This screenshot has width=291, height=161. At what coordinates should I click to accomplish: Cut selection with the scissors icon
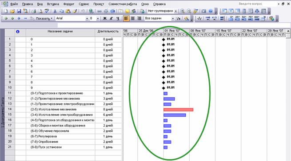[x=55, y=11]
